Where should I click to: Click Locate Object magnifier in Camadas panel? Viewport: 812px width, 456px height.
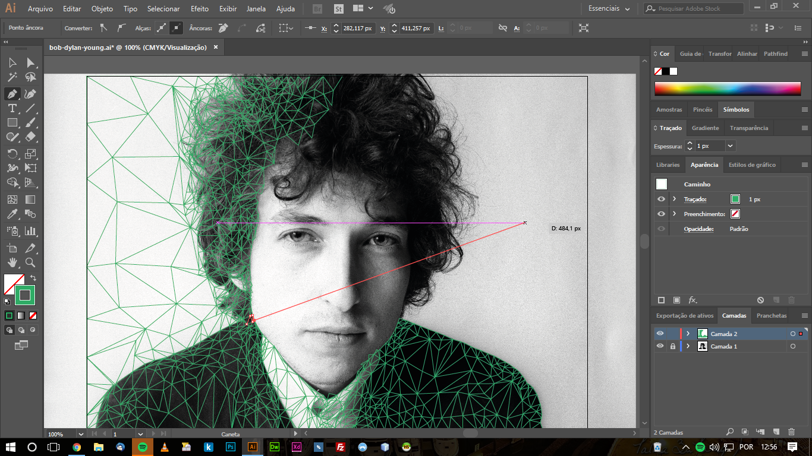729,432
